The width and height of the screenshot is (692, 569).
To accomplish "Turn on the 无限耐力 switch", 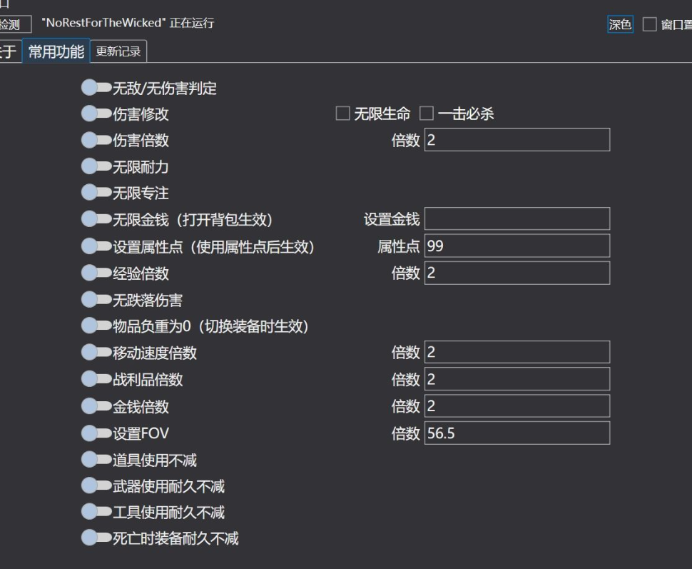I will (96, 167).
